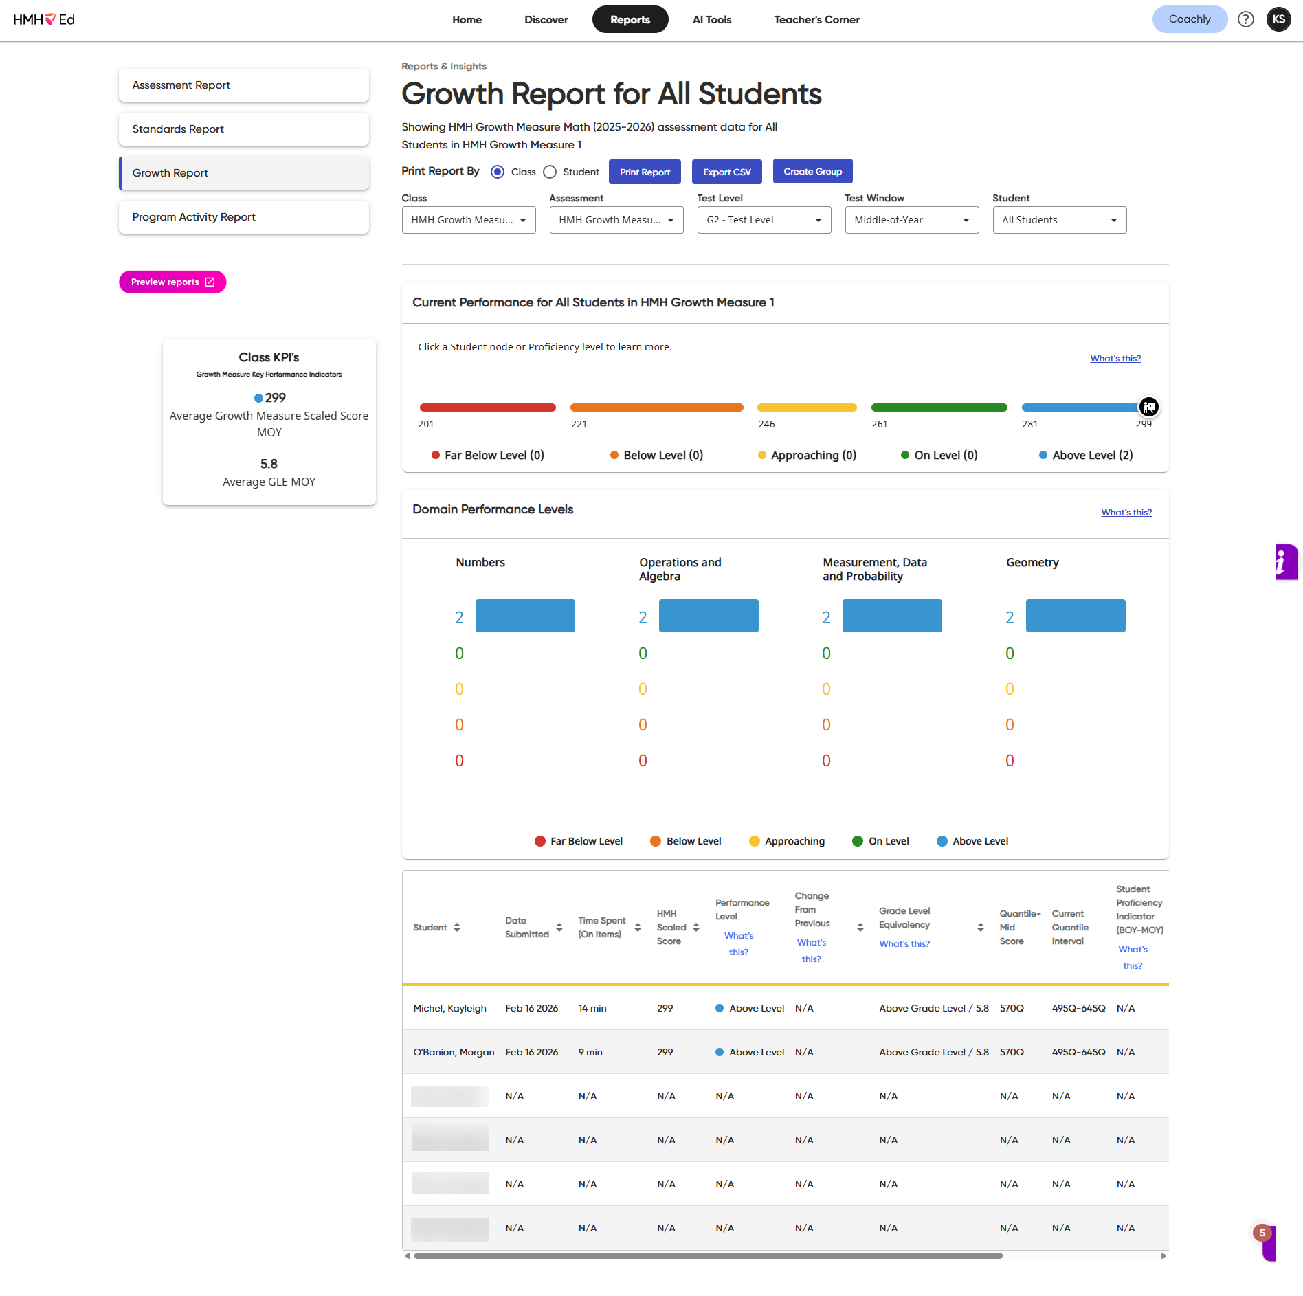
Task: Open the Program Activity Report
Action: (x=244, y=217)
